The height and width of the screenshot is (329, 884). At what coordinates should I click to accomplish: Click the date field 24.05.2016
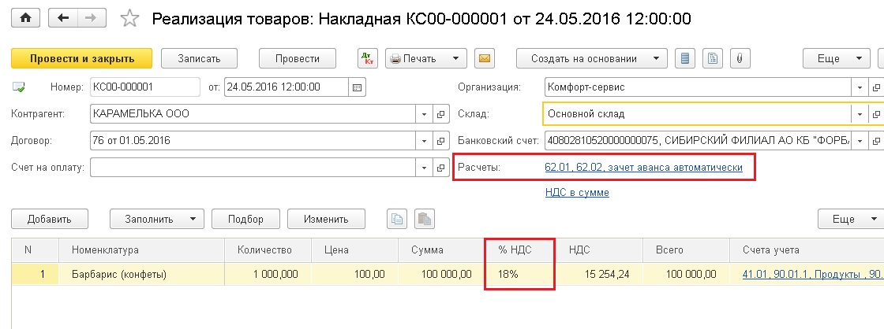(287, 87)
